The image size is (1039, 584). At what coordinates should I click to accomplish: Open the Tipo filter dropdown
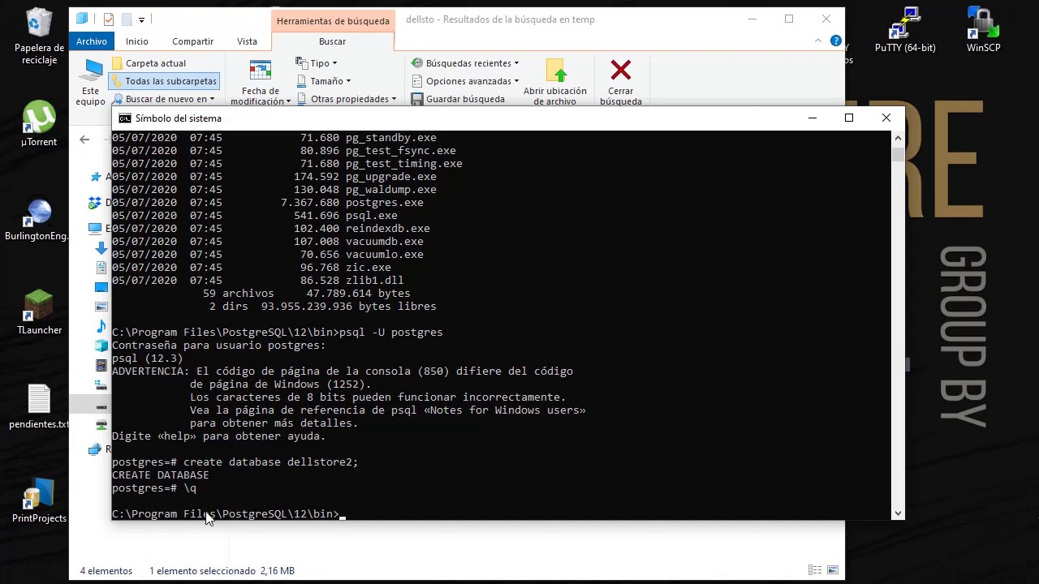[x=317, y=63]
